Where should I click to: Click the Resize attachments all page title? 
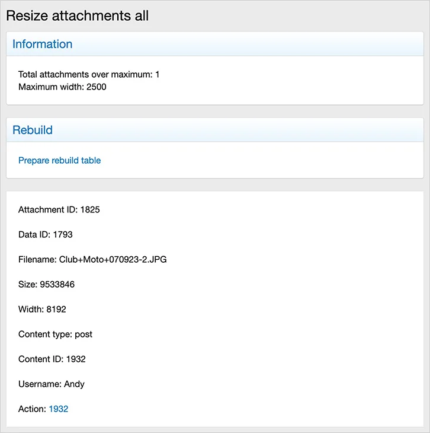tap(77, 15)
